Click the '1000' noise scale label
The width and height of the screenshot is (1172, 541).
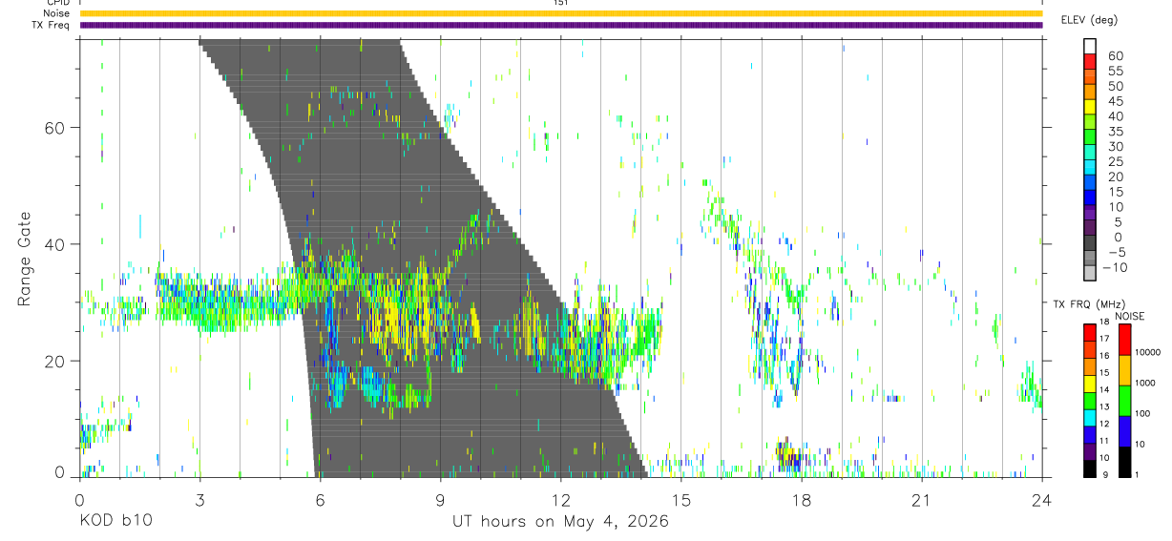[x=1146, y=383]
